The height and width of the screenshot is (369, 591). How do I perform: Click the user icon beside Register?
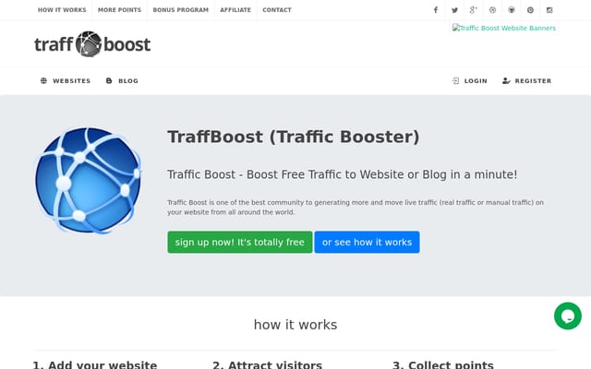point(506,80)
